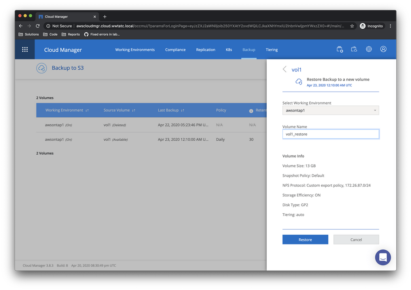Switch to K8s tab
Viewport: 411px width, 290px height.
pyautogui.click(x=229, y=50)
